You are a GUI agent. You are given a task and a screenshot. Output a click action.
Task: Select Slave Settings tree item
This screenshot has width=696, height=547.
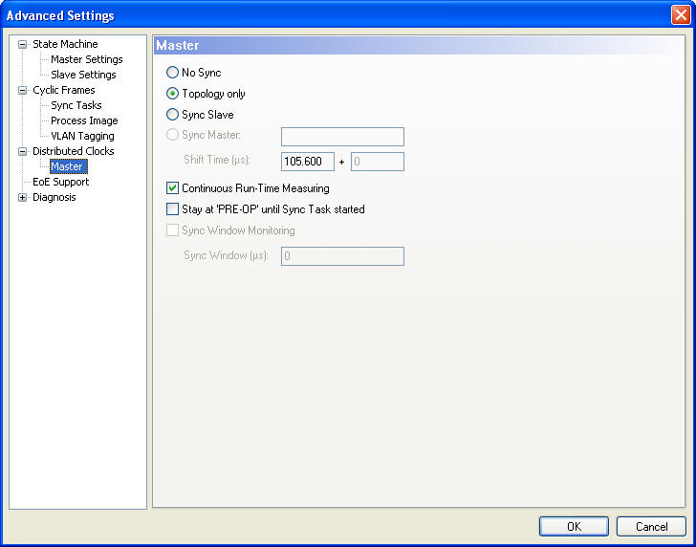[x=83, y=75]
